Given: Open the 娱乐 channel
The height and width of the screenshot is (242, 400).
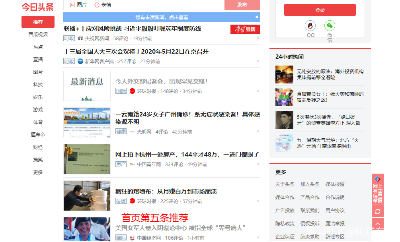Looking at the screenshot, I should tap(38, 97).
